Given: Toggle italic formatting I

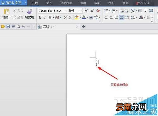Looking at the screenshot, I should coord(45,17).
